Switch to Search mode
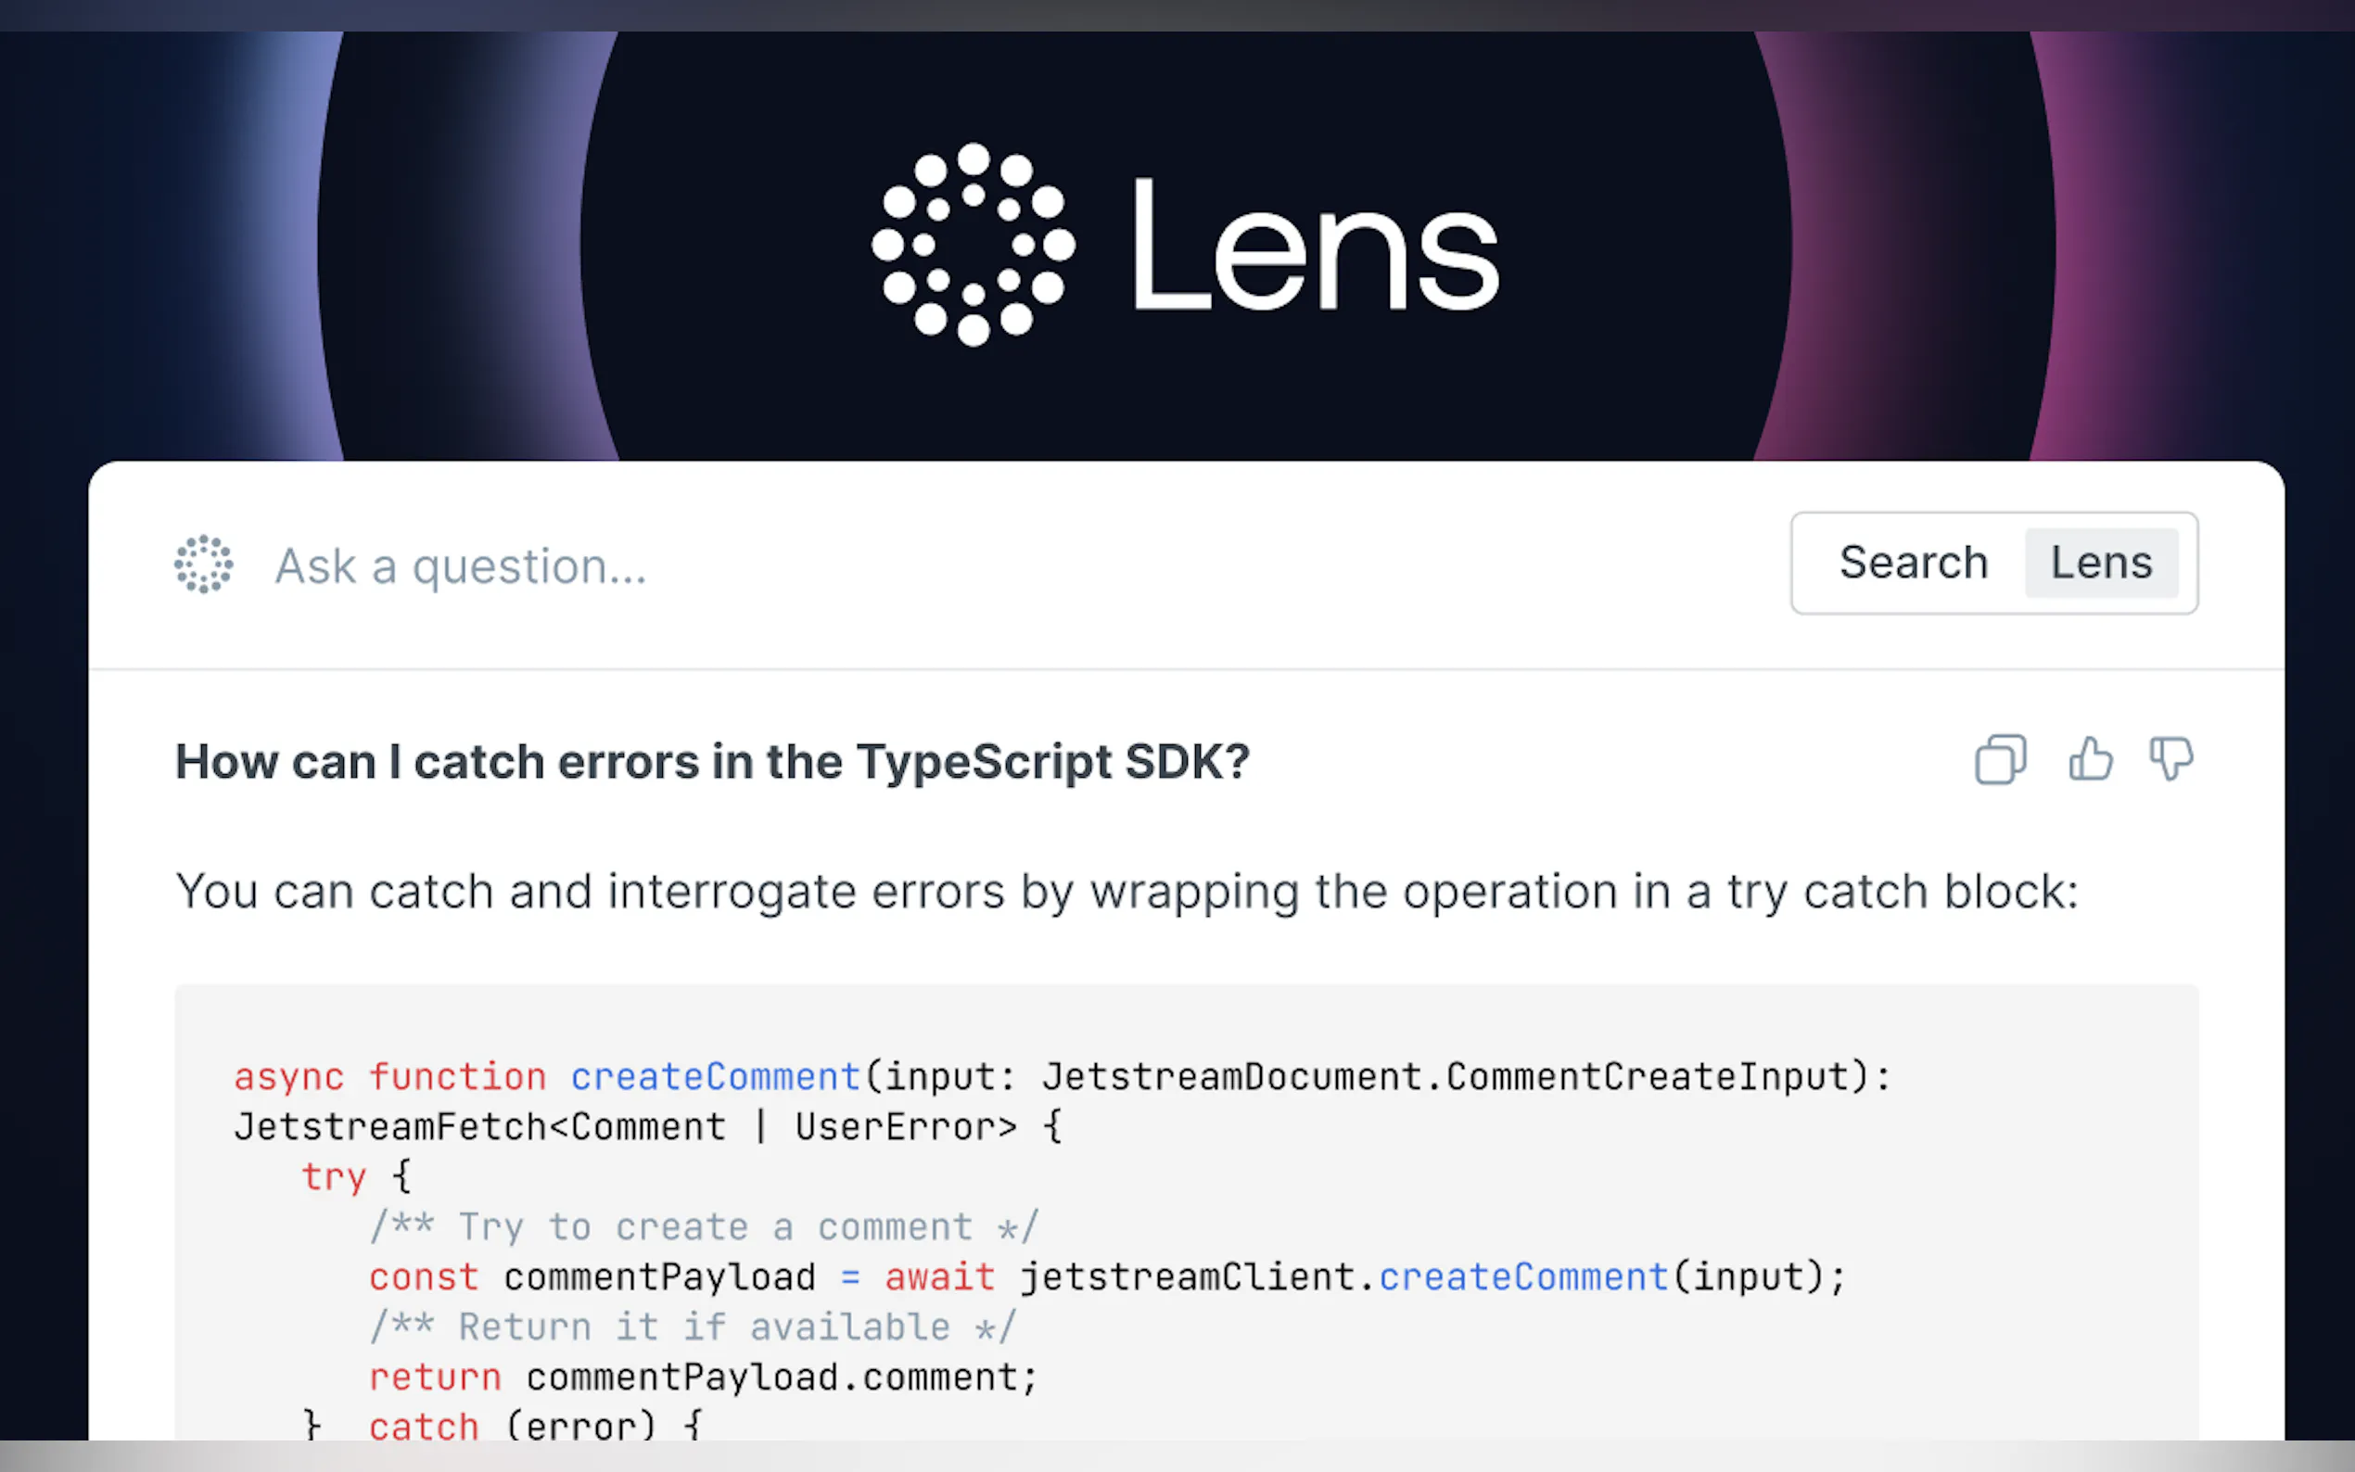 [x=1913, y=563]
